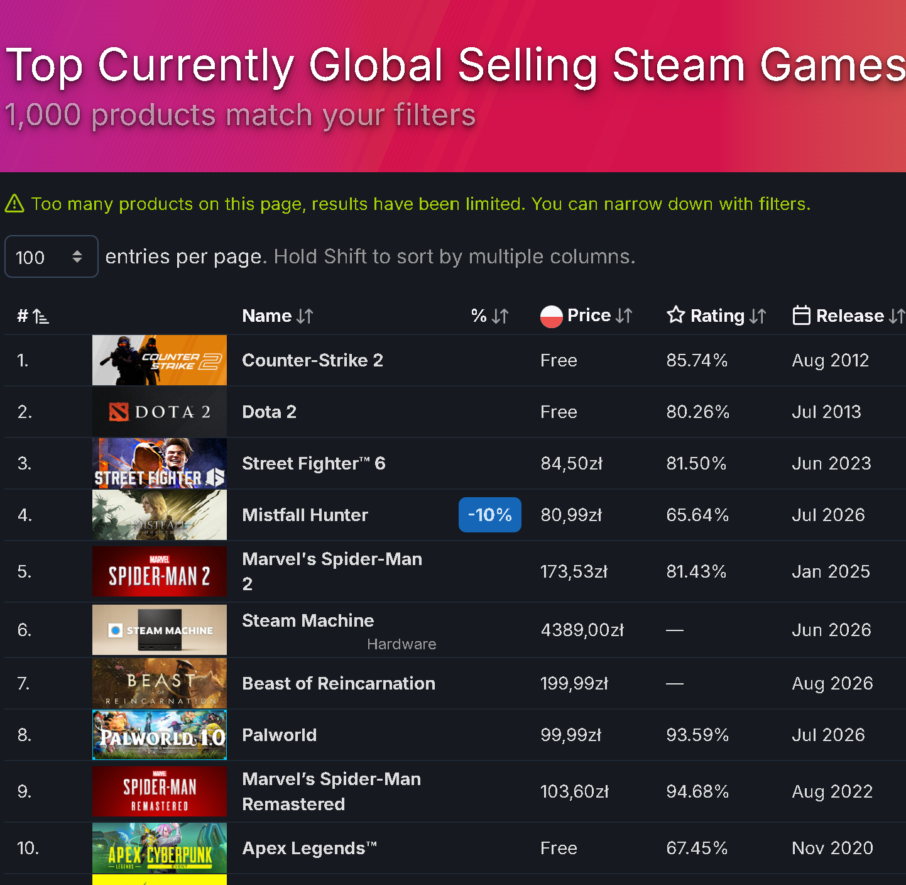Click the 199,99zł price cell
This screenshot has width=906, height=885.
click(x=575, y=683)
